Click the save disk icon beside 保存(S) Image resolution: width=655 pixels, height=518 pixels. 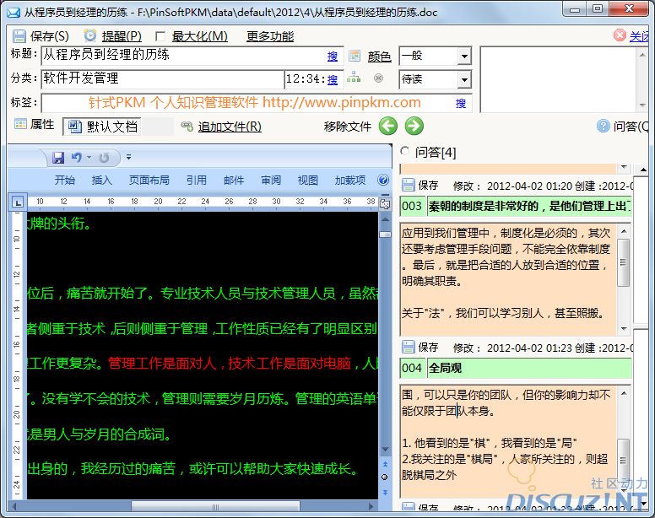[19, 36]
